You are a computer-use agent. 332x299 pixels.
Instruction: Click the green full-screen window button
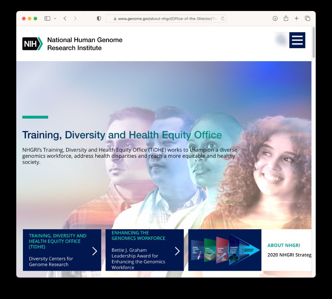pos(36,18)
